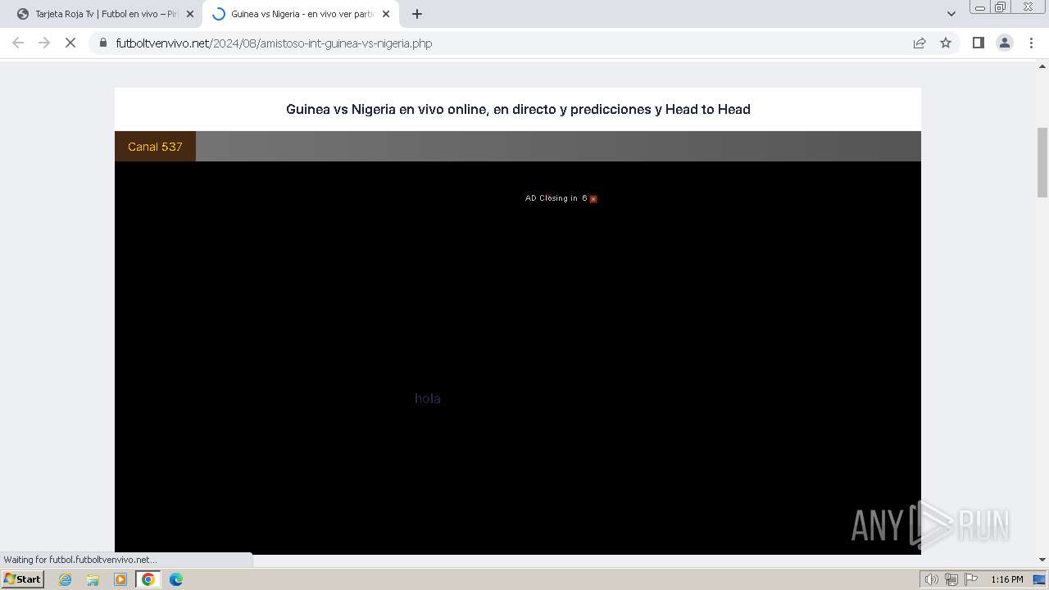Open a new browser tab
Screen dimensions: 1049x590
pos(417,14)
